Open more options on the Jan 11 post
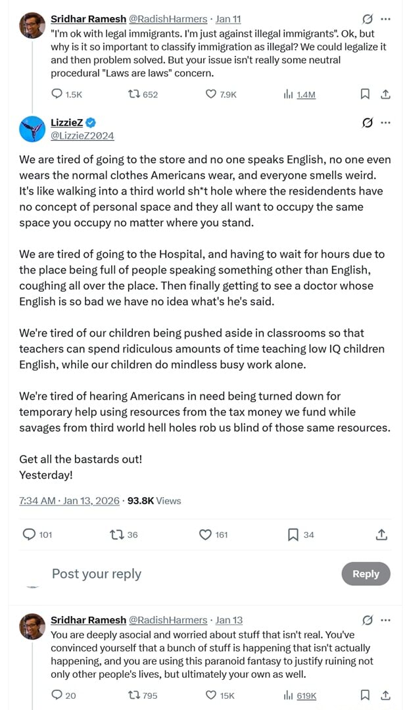This screenshot has width=405, height=710. coord(385,18)
